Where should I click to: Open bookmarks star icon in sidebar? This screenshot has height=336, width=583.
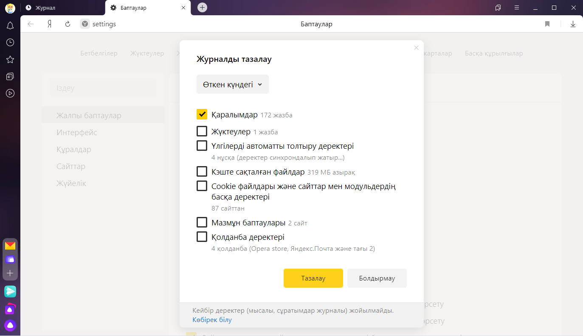point(10,59)
